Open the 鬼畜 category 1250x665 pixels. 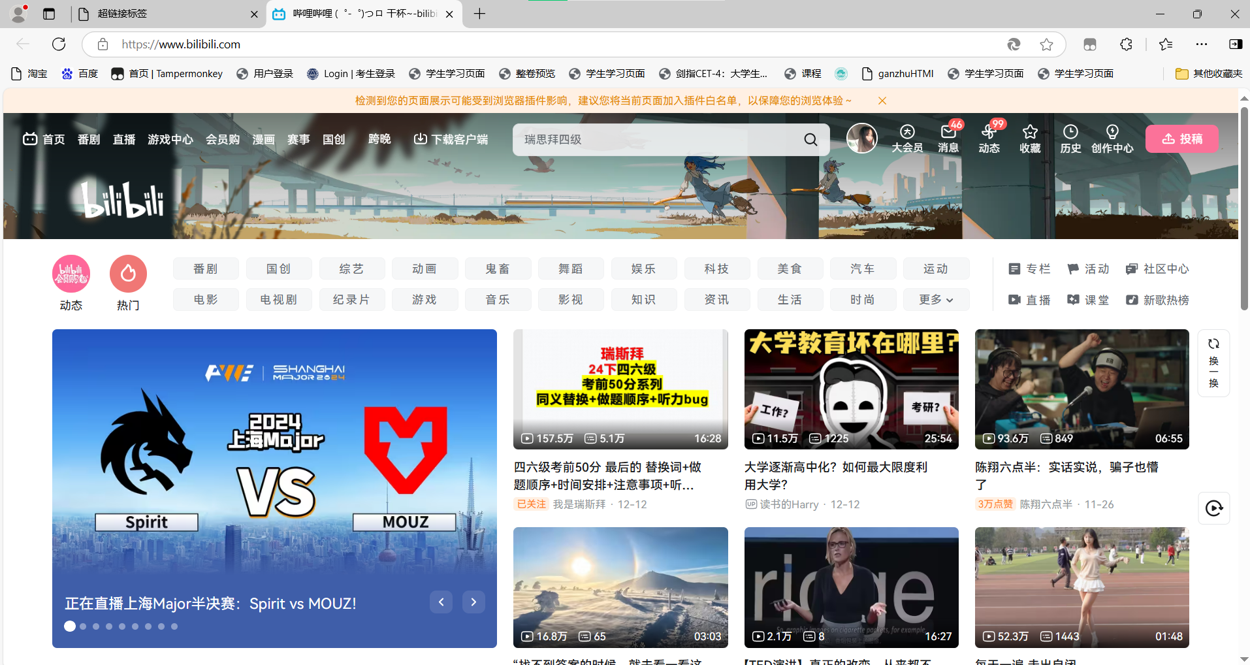(x=497, y=268)
